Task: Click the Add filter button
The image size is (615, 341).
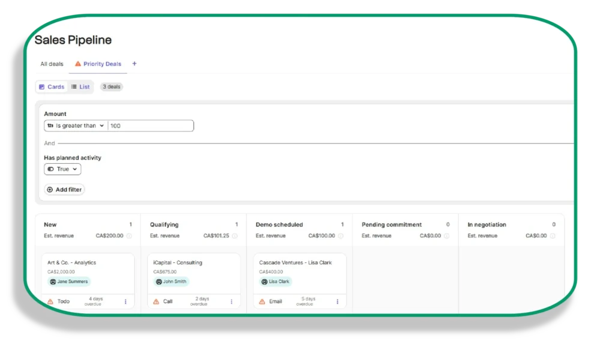Action: click(x=64, y=190)
